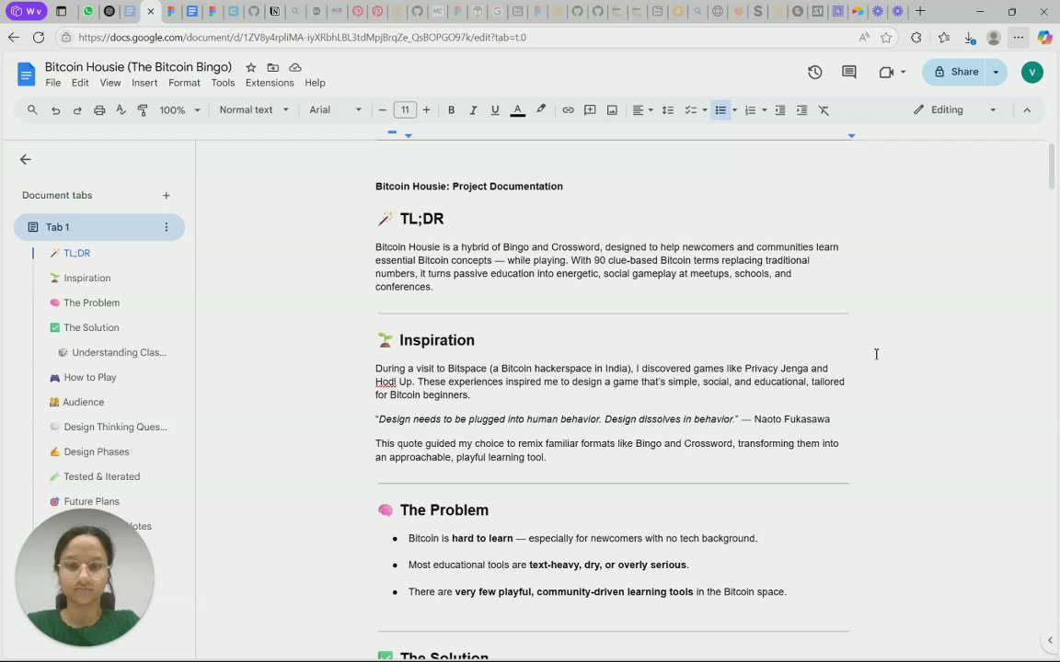
Task: Add a comment from toolbar
Action: [x=590, y=110]
